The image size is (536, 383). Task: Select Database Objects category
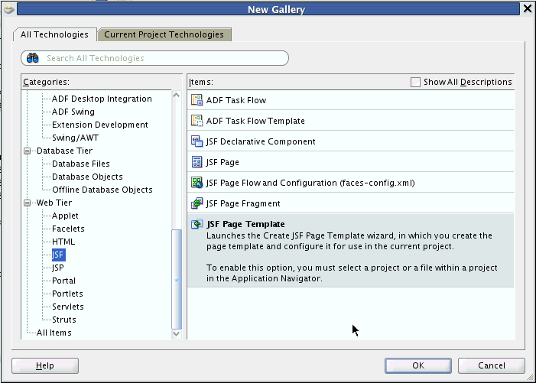[87, 177]
